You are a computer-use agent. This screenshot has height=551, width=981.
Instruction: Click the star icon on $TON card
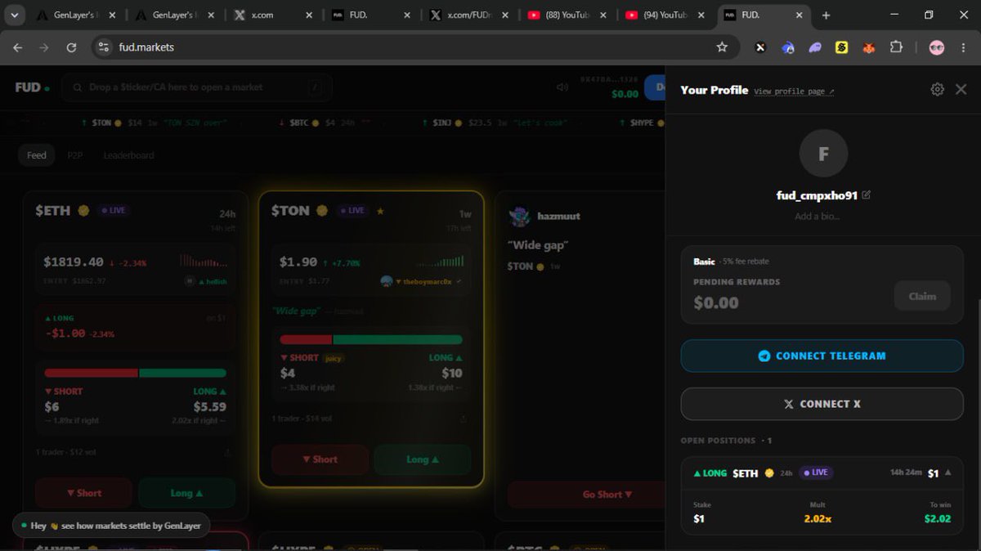pos(380,211)
